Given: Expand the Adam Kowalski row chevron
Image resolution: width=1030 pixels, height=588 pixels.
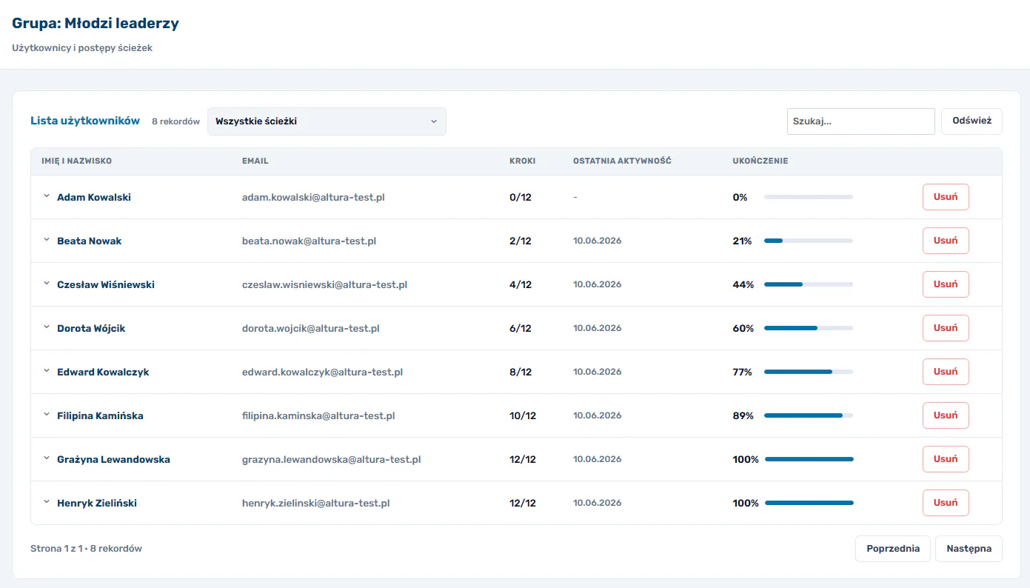Looking at the screenshot, I should 47,196.
